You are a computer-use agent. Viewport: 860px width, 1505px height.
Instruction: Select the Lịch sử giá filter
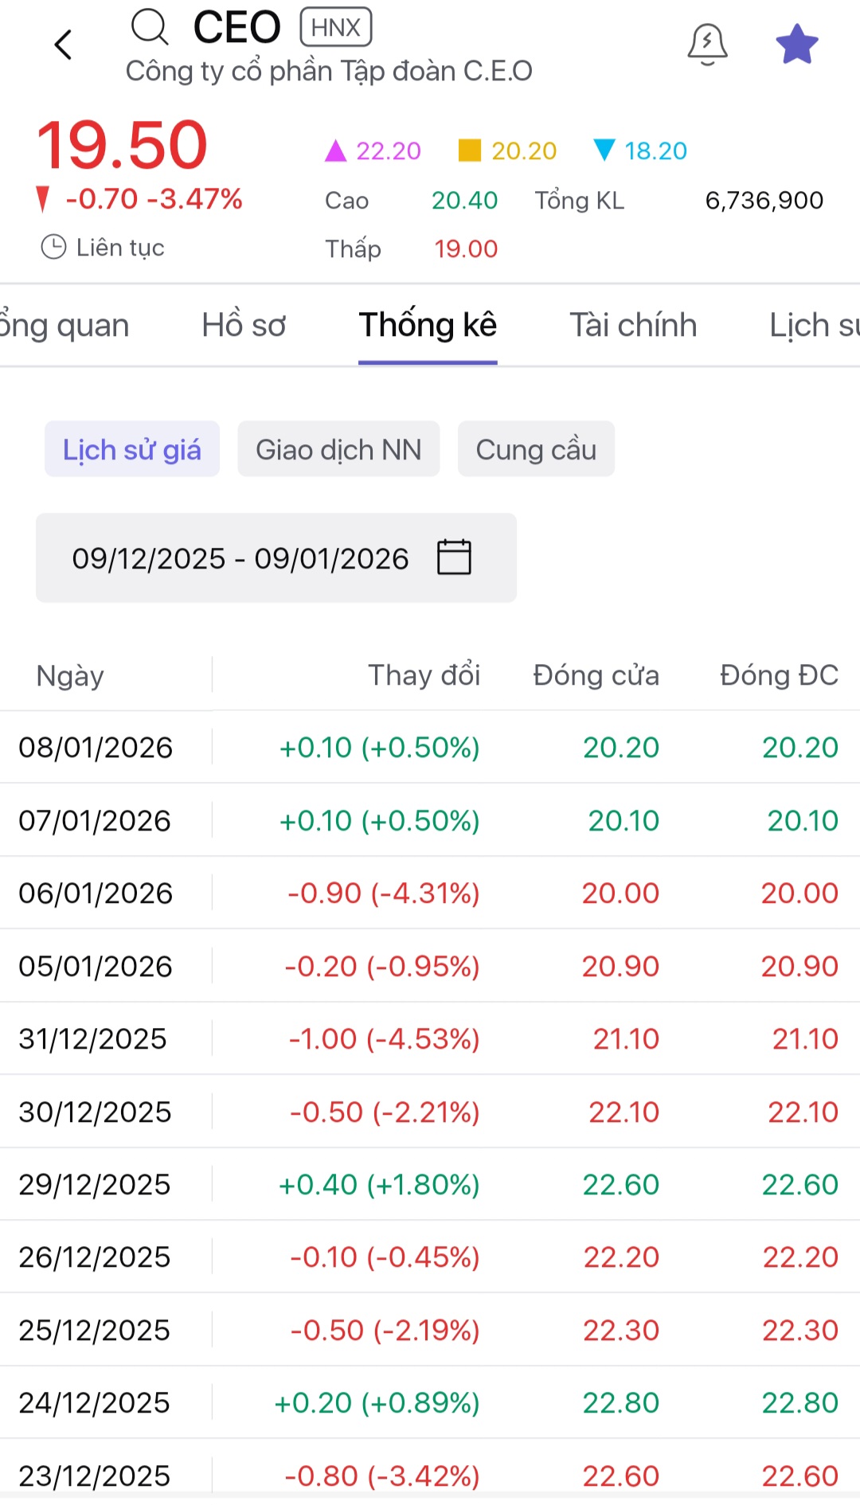132,449
